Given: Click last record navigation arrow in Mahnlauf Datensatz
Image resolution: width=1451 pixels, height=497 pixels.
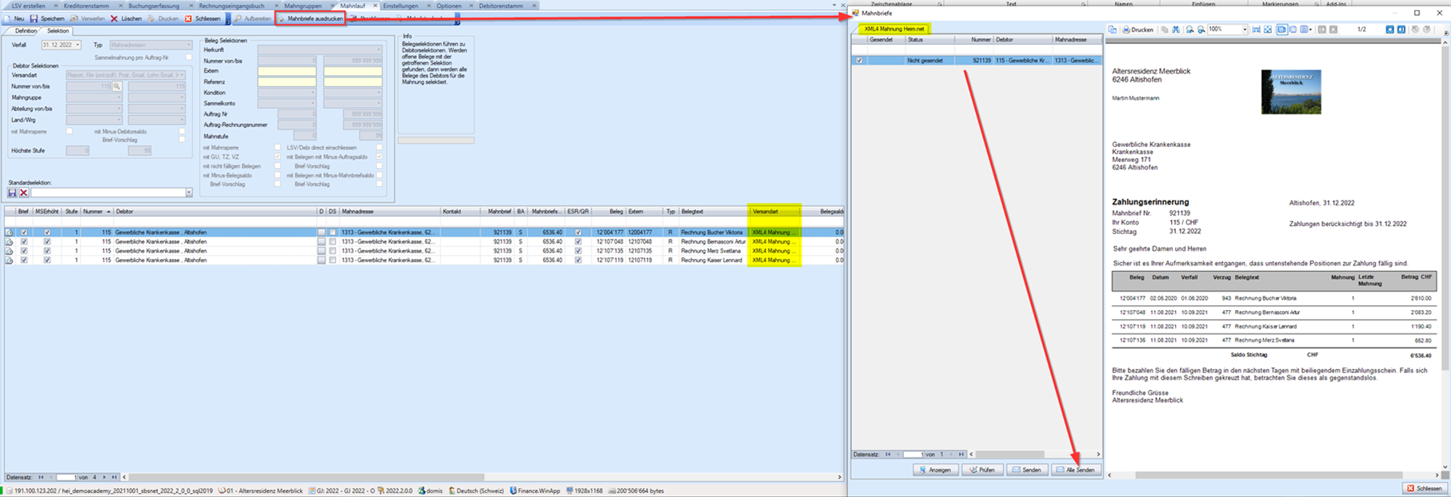Looking at the screenshot, I should point(114,477).
